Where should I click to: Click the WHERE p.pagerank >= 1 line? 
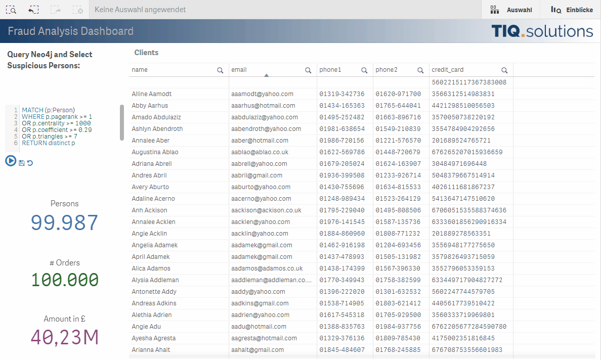(57, 116)
